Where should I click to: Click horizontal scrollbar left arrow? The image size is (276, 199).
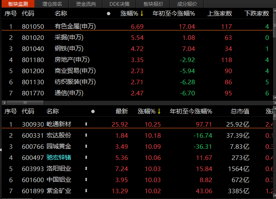point(4,103)
